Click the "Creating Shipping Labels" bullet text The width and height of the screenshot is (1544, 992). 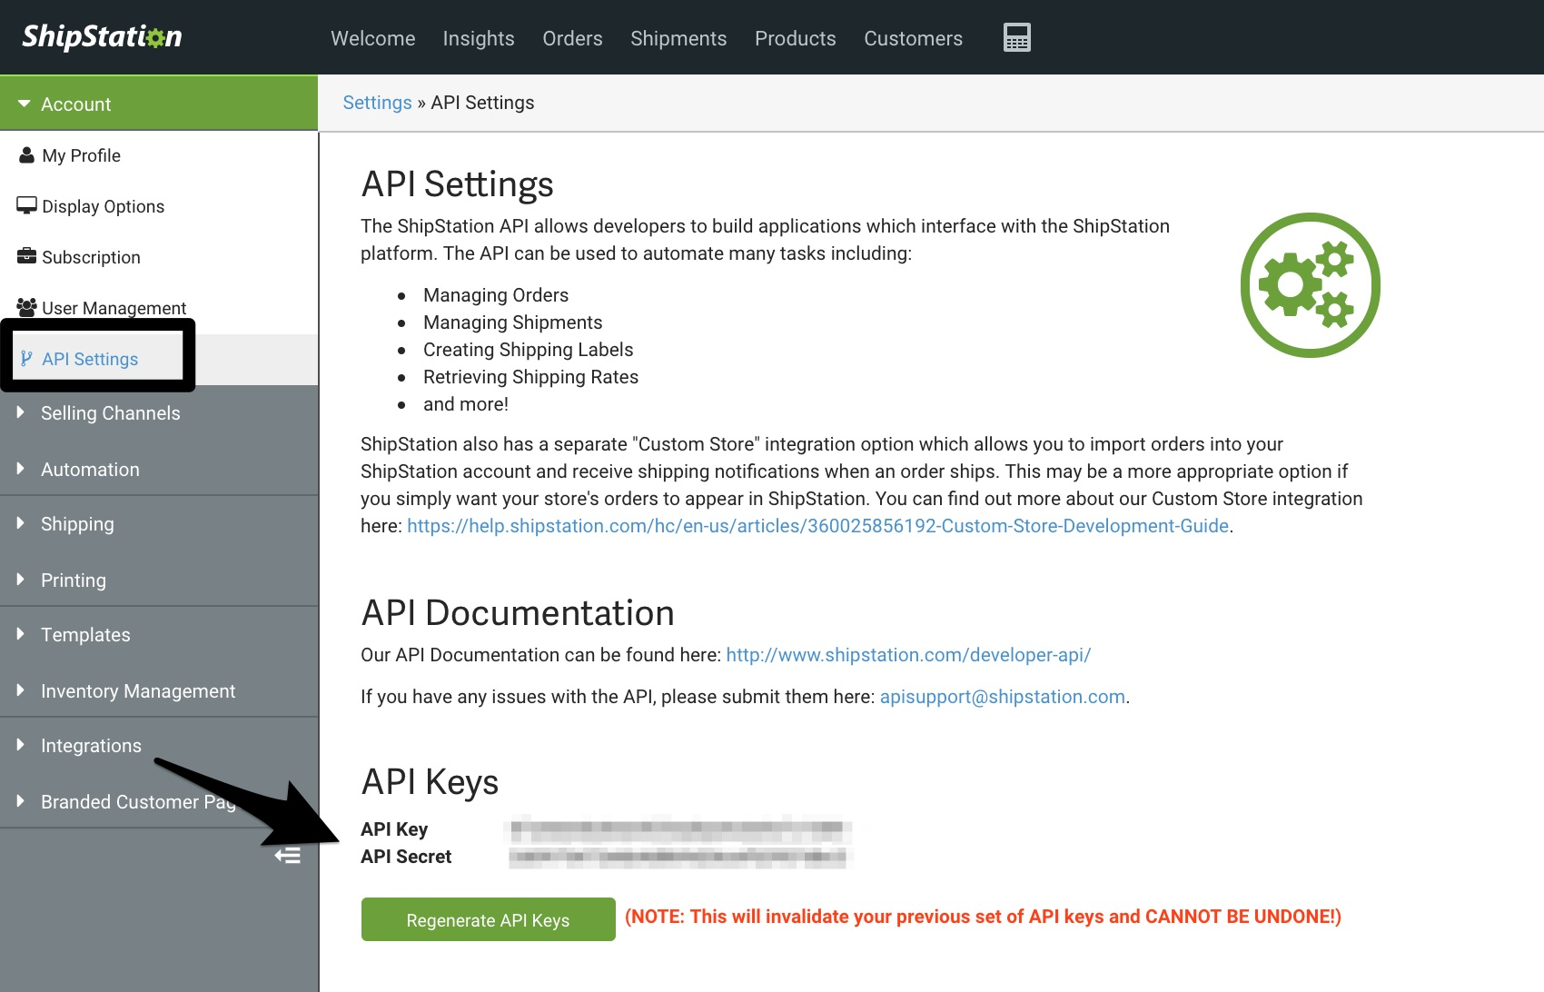[x=529, y=350]
